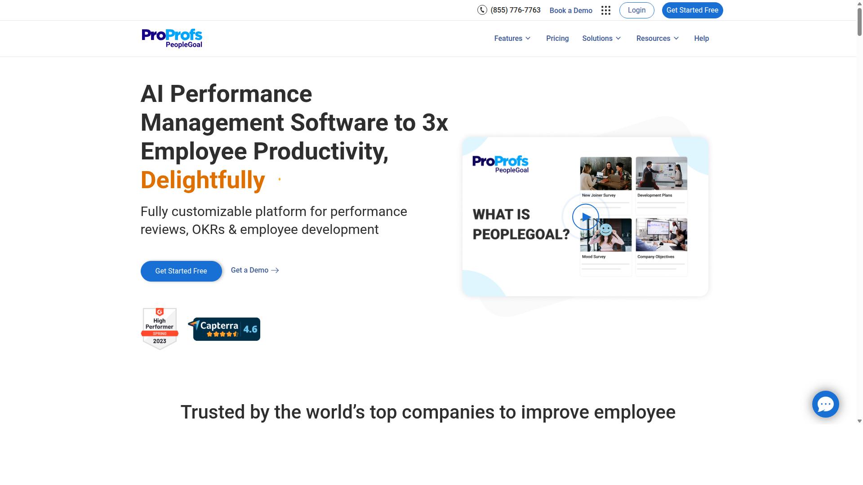
Task: Click the ProProfs PeopleGoal header logo
Action: point(172,38)
